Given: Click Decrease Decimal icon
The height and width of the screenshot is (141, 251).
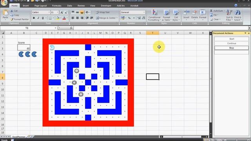Looking at the screenshot, I should pyautogui.click(x=143, y=18).
